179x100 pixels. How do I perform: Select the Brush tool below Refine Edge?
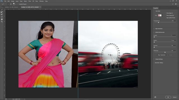click(2, 14)
